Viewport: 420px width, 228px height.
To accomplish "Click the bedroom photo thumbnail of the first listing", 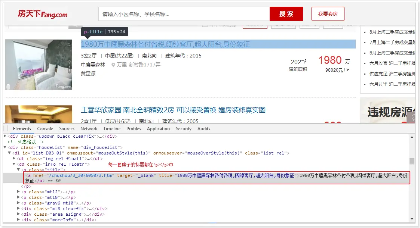I will (39, 65).
